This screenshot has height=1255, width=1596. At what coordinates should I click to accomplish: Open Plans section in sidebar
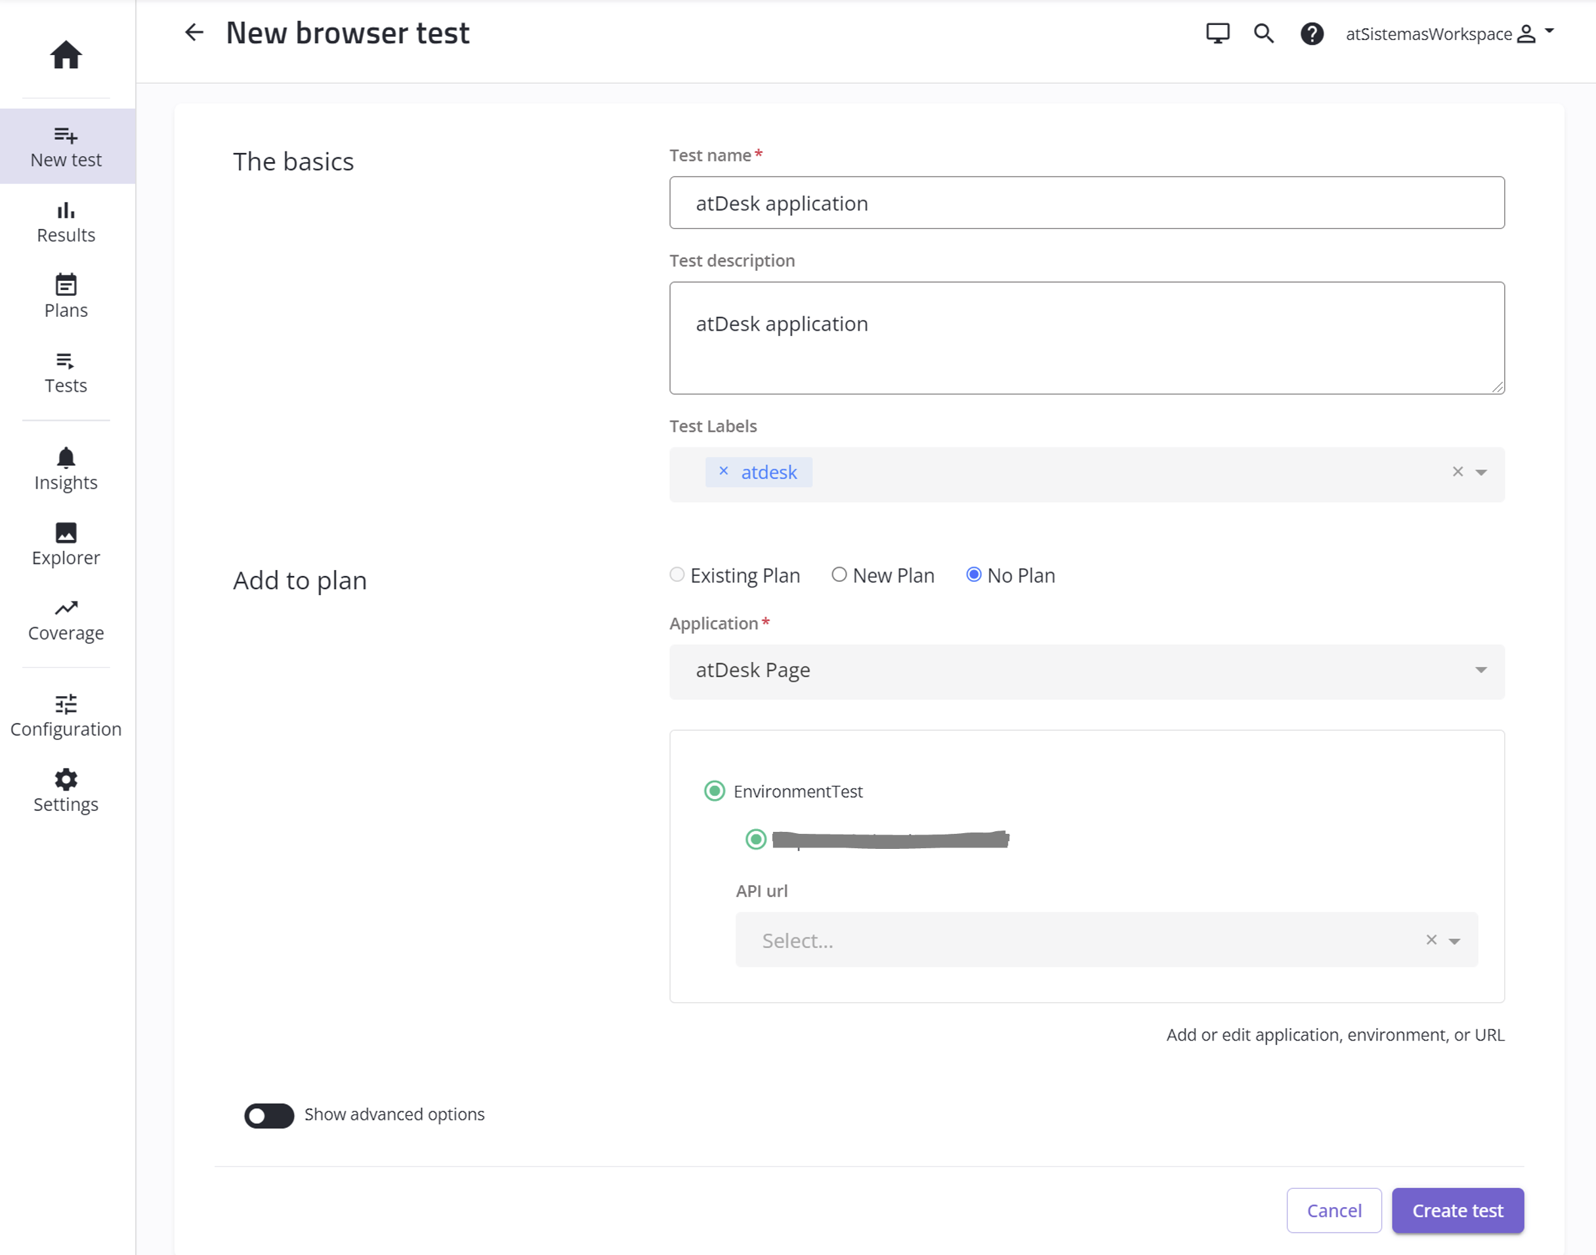point(66,297)
